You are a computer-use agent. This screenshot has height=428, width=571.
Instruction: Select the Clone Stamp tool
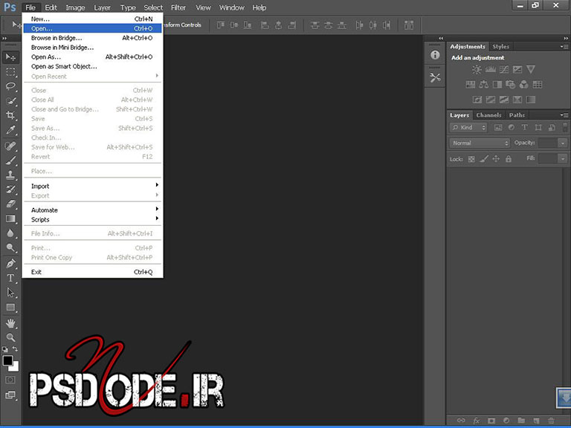(x=10, y=175)
